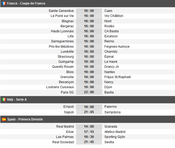The height and width of the screenshot is (148, 175).
Task: Click the Atletico Madrid team name
Action: 115,132
